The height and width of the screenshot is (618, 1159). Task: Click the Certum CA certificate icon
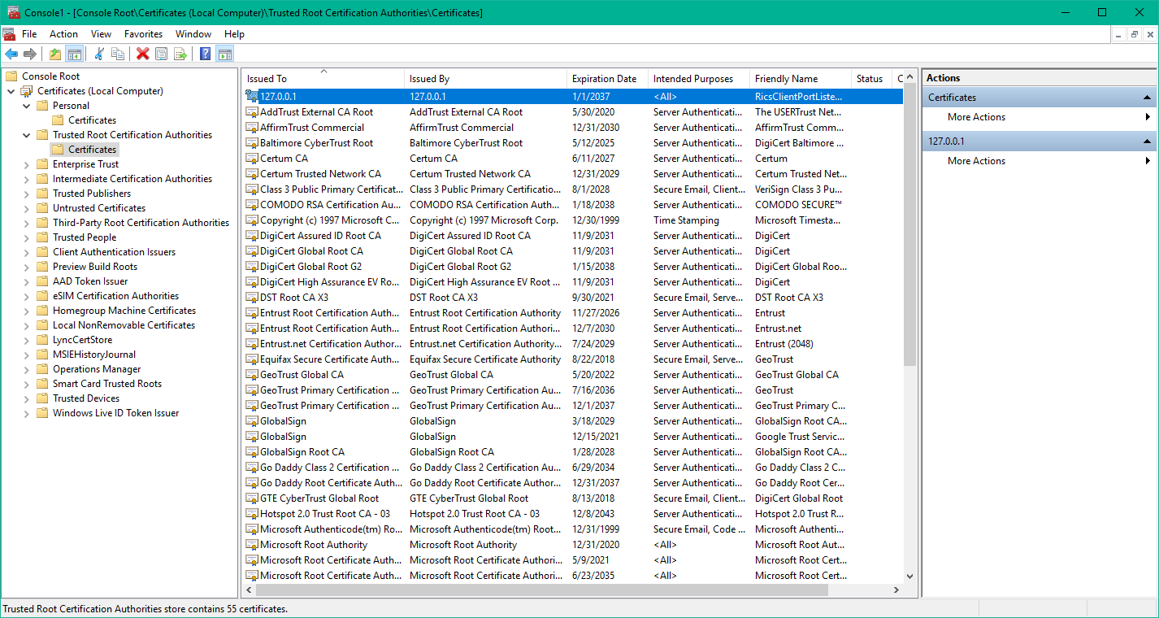click(x=252, y=159)
